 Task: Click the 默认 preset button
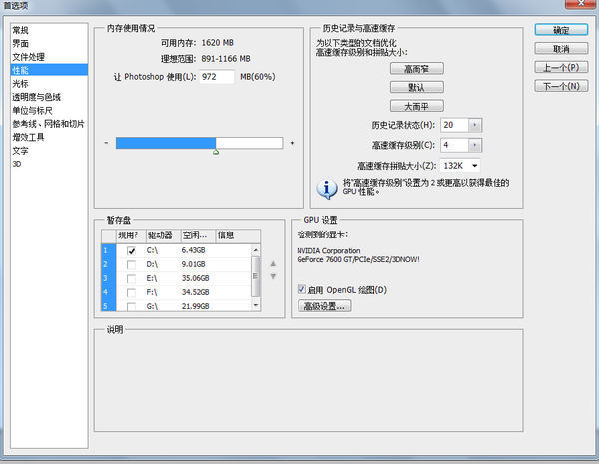pyautogui.click(x=416, y=87)
